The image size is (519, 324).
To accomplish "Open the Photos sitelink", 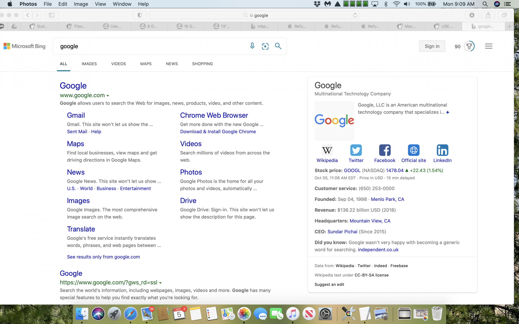I will pos(191,172).
